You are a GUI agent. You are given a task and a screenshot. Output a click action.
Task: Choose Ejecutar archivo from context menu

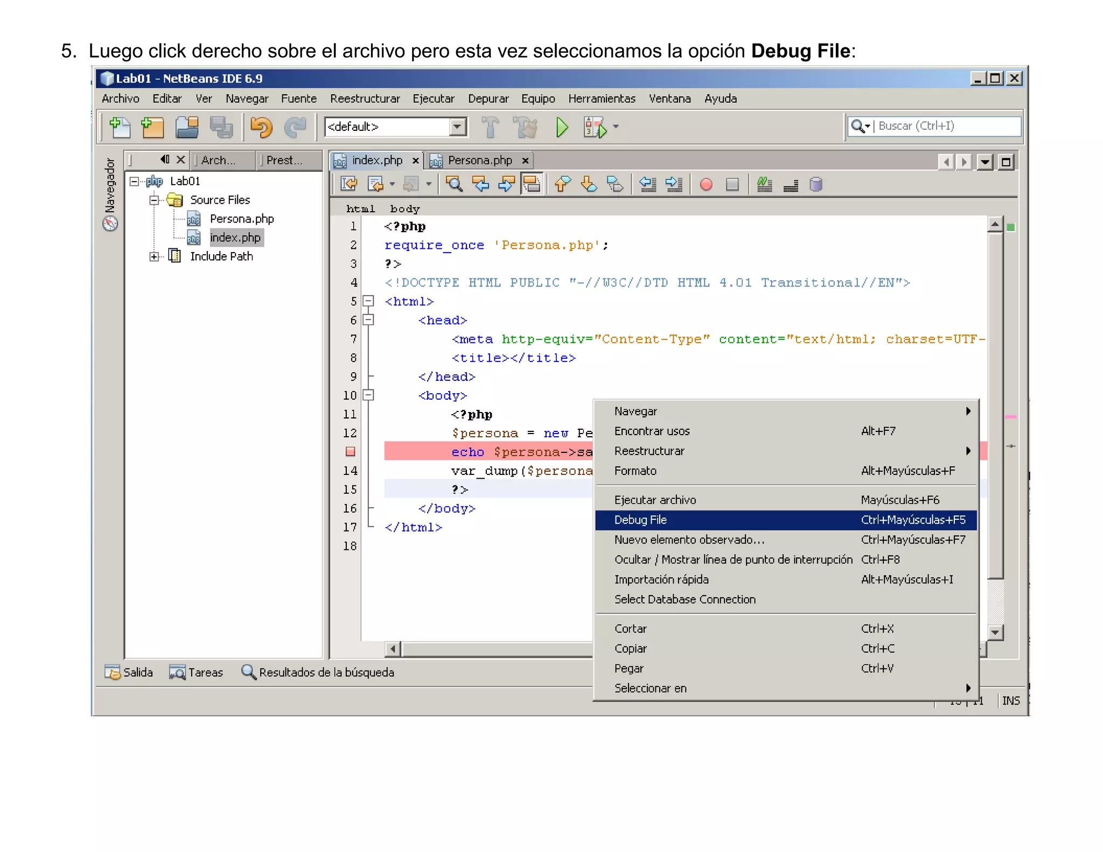coord(786,500)
